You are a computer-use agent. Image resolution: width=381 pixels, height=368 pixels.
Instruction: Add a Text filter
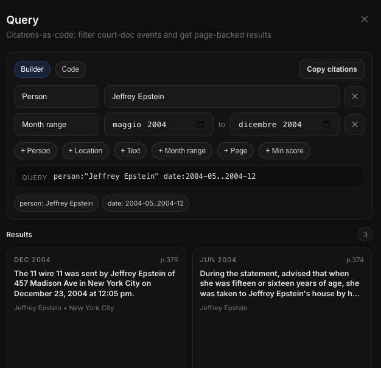(x=130, y=151)
